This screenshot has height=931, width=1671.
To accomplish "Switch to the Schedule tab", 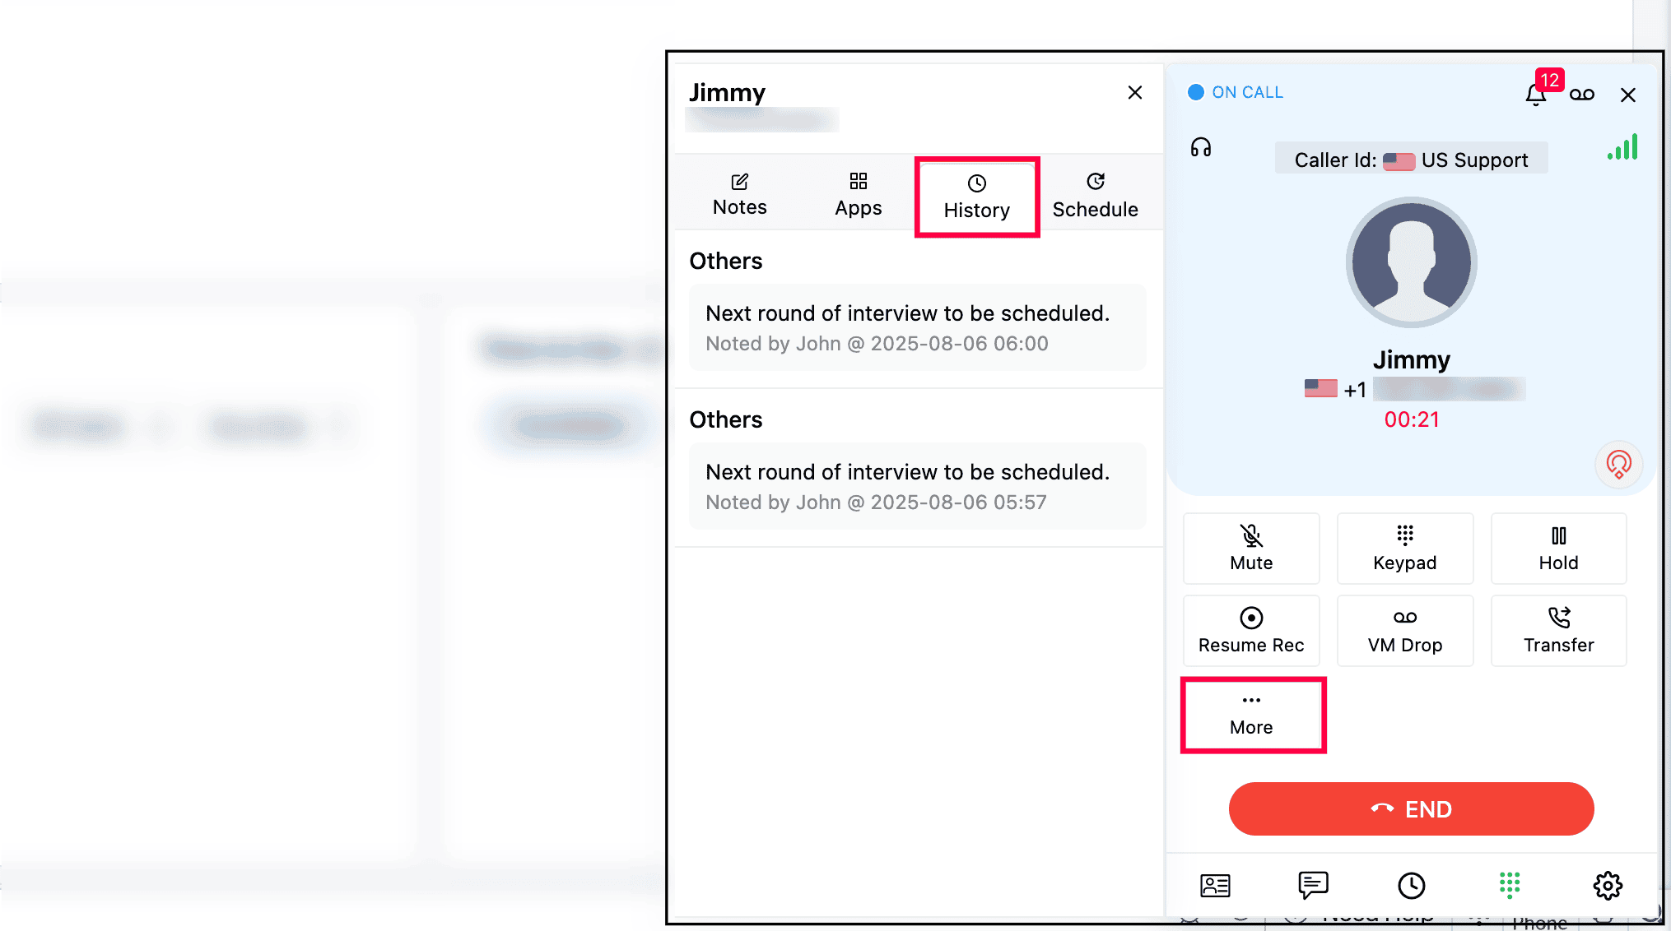I will coord(1095,196).
